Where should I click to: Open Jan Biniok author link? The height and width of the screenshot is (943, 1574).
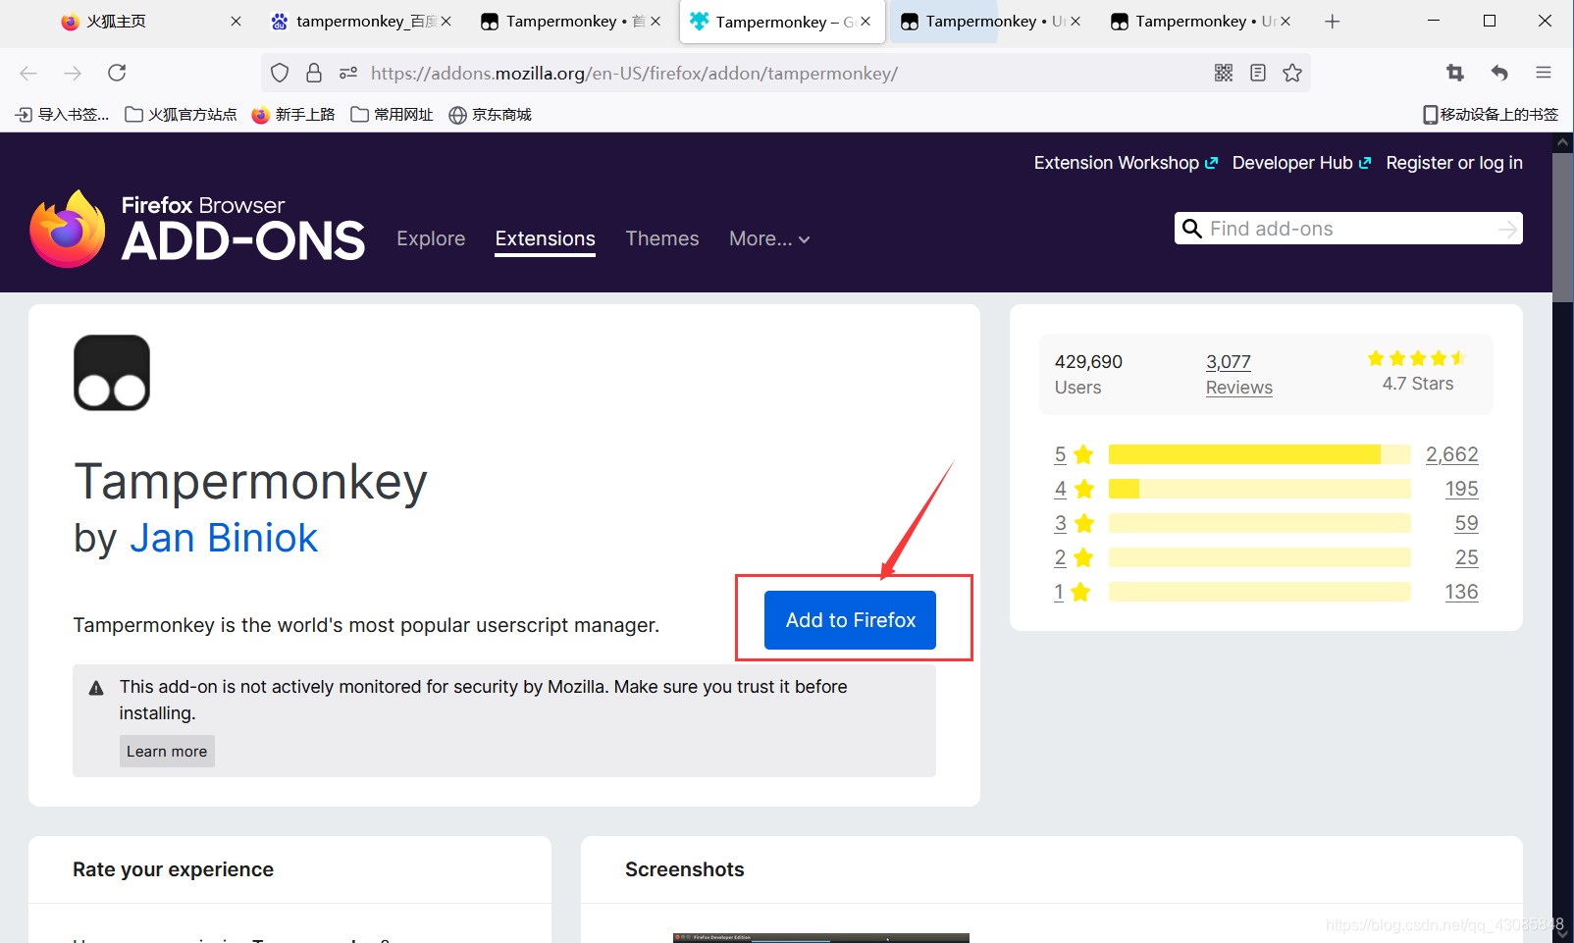click(x=224, y=538)
